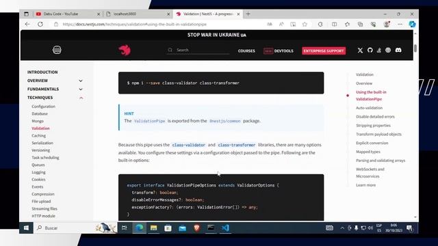Click the page vertical scrollbar thumb
The image size is (438, 246).
point(415,48)
